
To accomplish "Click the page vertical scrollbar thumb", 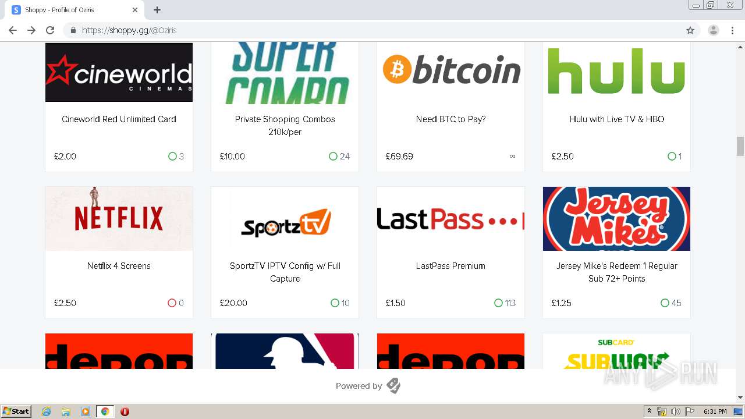I will [740, 146].
